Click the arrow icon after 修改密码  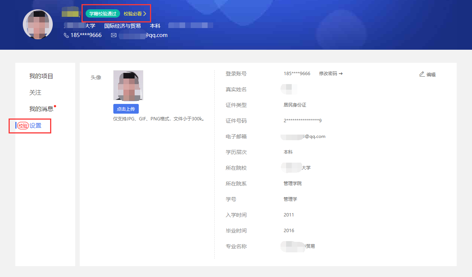[x=341, y=74]
